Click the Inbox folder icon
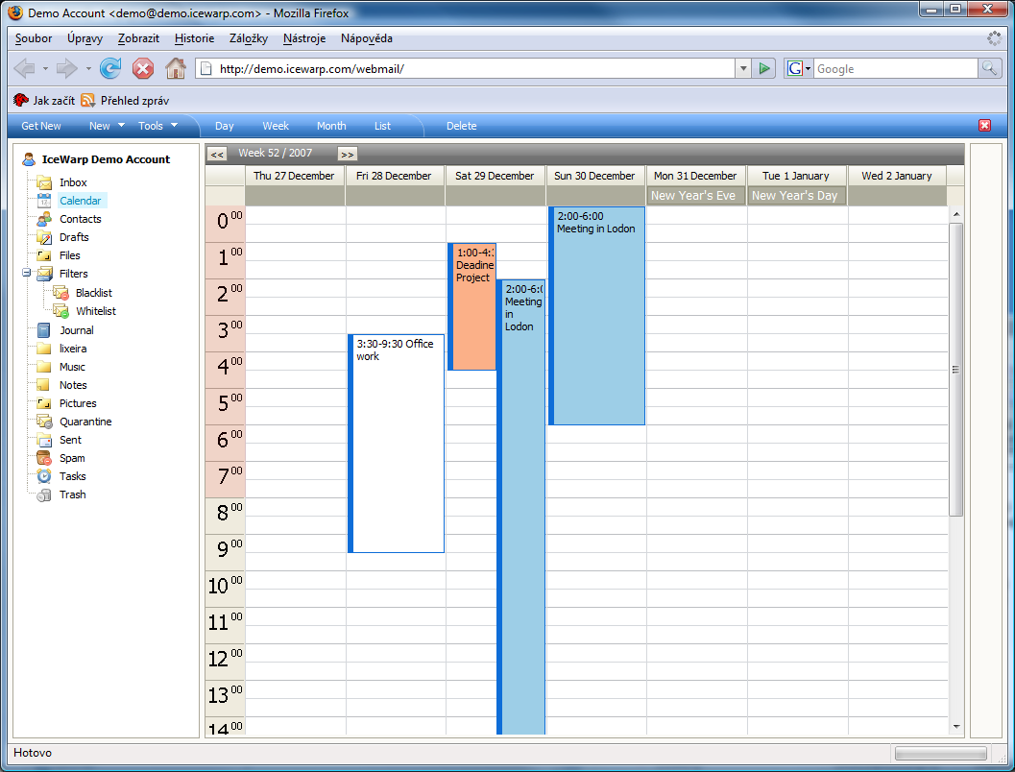Viewport: 1015px width, 772px height. click(44, 182)
